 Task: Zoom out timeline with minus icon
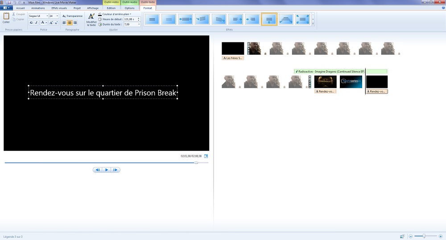click(x=410, y=236)
